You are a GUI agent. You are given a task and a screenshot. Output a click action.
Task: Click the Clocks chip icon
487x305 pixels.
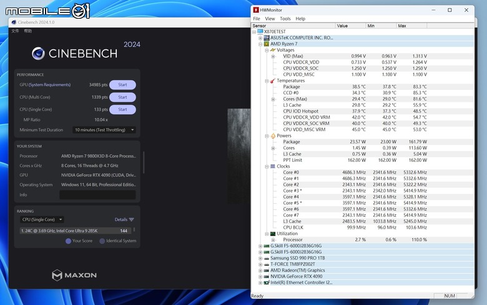pos(273,166)
